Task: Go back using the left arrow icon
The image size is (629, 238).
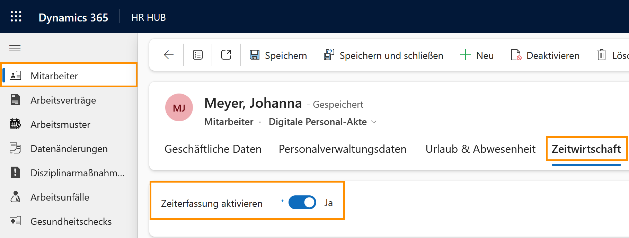Action: point(169,55)
